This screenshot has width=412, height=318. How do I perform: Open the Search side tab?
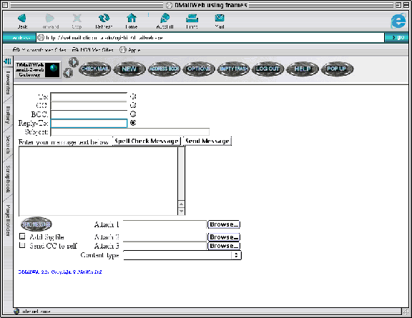[8, 144]
